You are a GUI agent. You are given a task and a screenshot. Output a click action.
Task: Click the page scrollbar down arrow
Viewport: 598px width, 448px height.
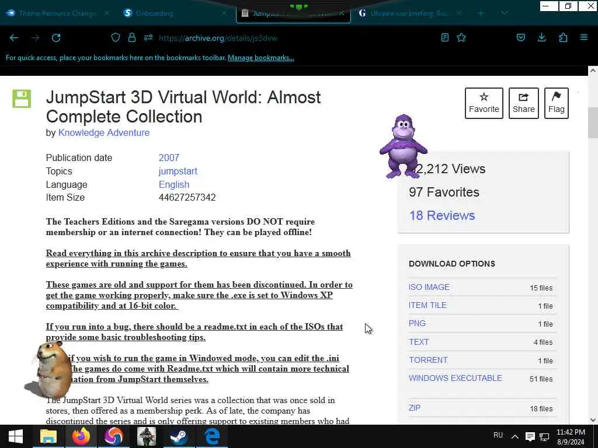click(593, 420)
